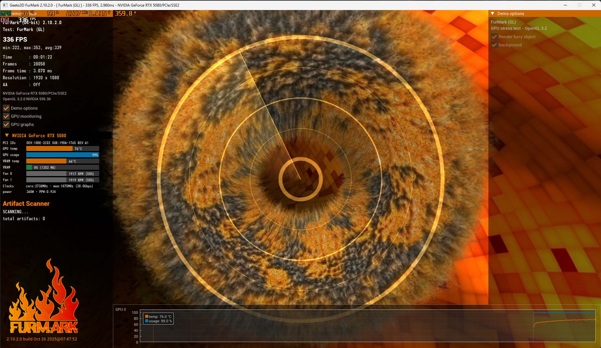Click the Resolution 1920 x 1080 row
The height and width of the screenshot is (348, 601).
point(31,78)
